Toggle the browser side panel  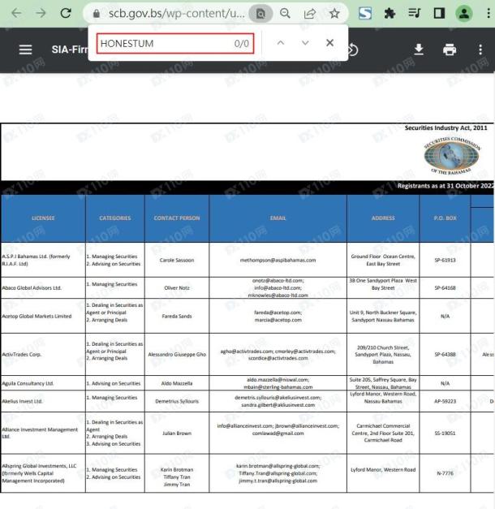[x=439, y=13]
